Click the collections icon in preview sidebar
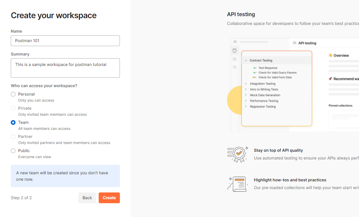359x217 pixels. coord(234,51)
